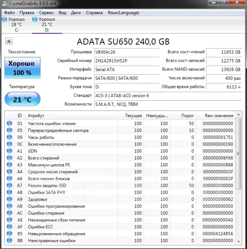The height and width of the screenshot is (249, 247).
Task: Click status circle for Невыровненные обращения row
Action: pos(9,233)
